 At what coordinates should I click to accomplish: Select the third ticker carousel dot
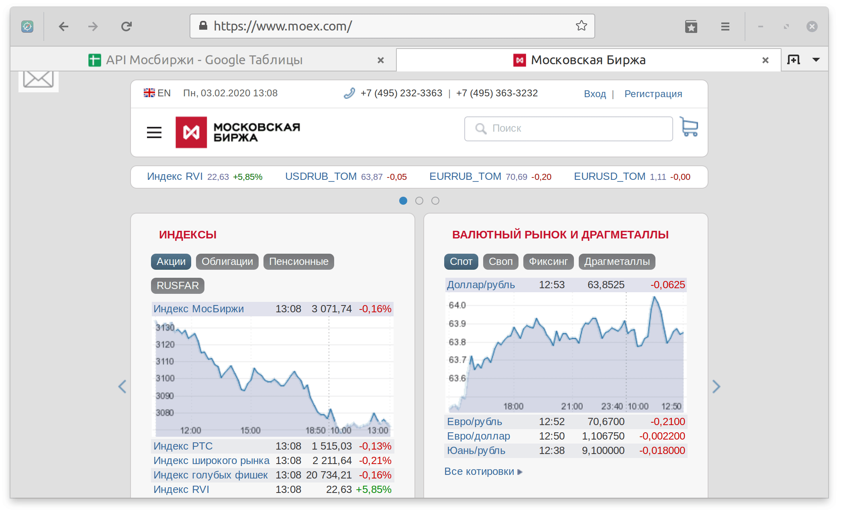pos(435,201)
